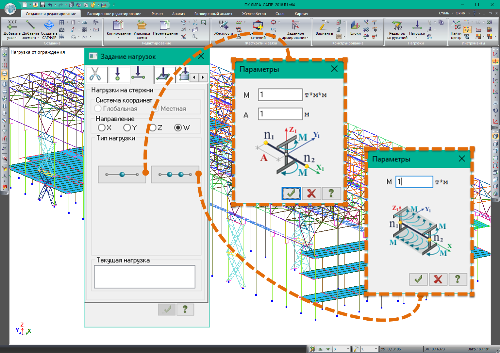Click the Blocks (Блоки) icon
Viewport: 500px width, 353px height.
coord(355,25)
